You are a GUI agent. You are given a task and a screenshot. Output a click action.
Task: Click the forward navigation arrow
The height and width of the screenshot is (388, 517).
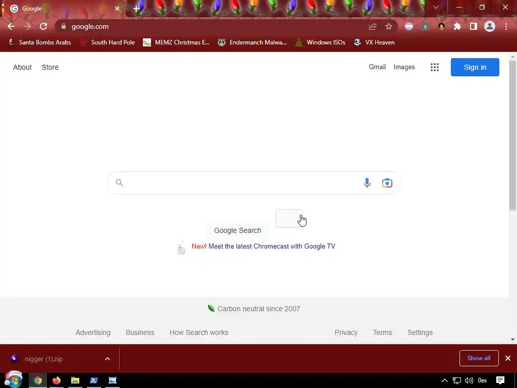[27, 26]
